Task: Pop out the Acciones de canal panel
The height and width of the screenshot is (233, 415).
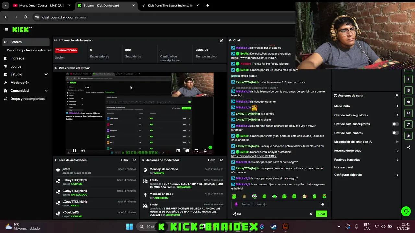Action: (396, 96)
